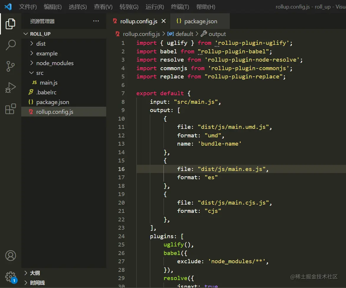Click the string 'rollup-plugin-uglify' on line 1
The width and height of the screenshot is (346, 288).
click(252, 43)
